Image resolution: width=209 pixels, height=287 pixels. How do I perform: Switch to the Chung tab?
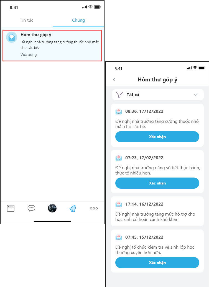pyautogui.click(x=78, y=20)
